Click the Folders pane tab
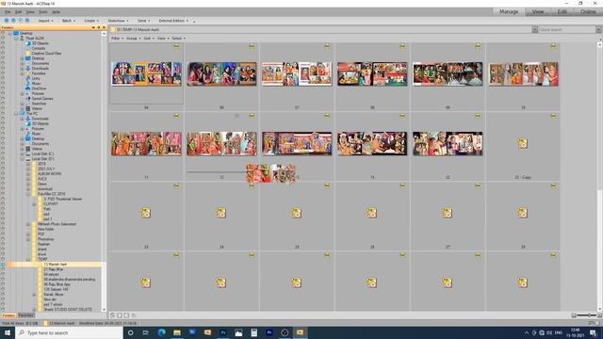The width and height of the screenshot is (603, 339). pyautogui.click(x=8, y=315)
